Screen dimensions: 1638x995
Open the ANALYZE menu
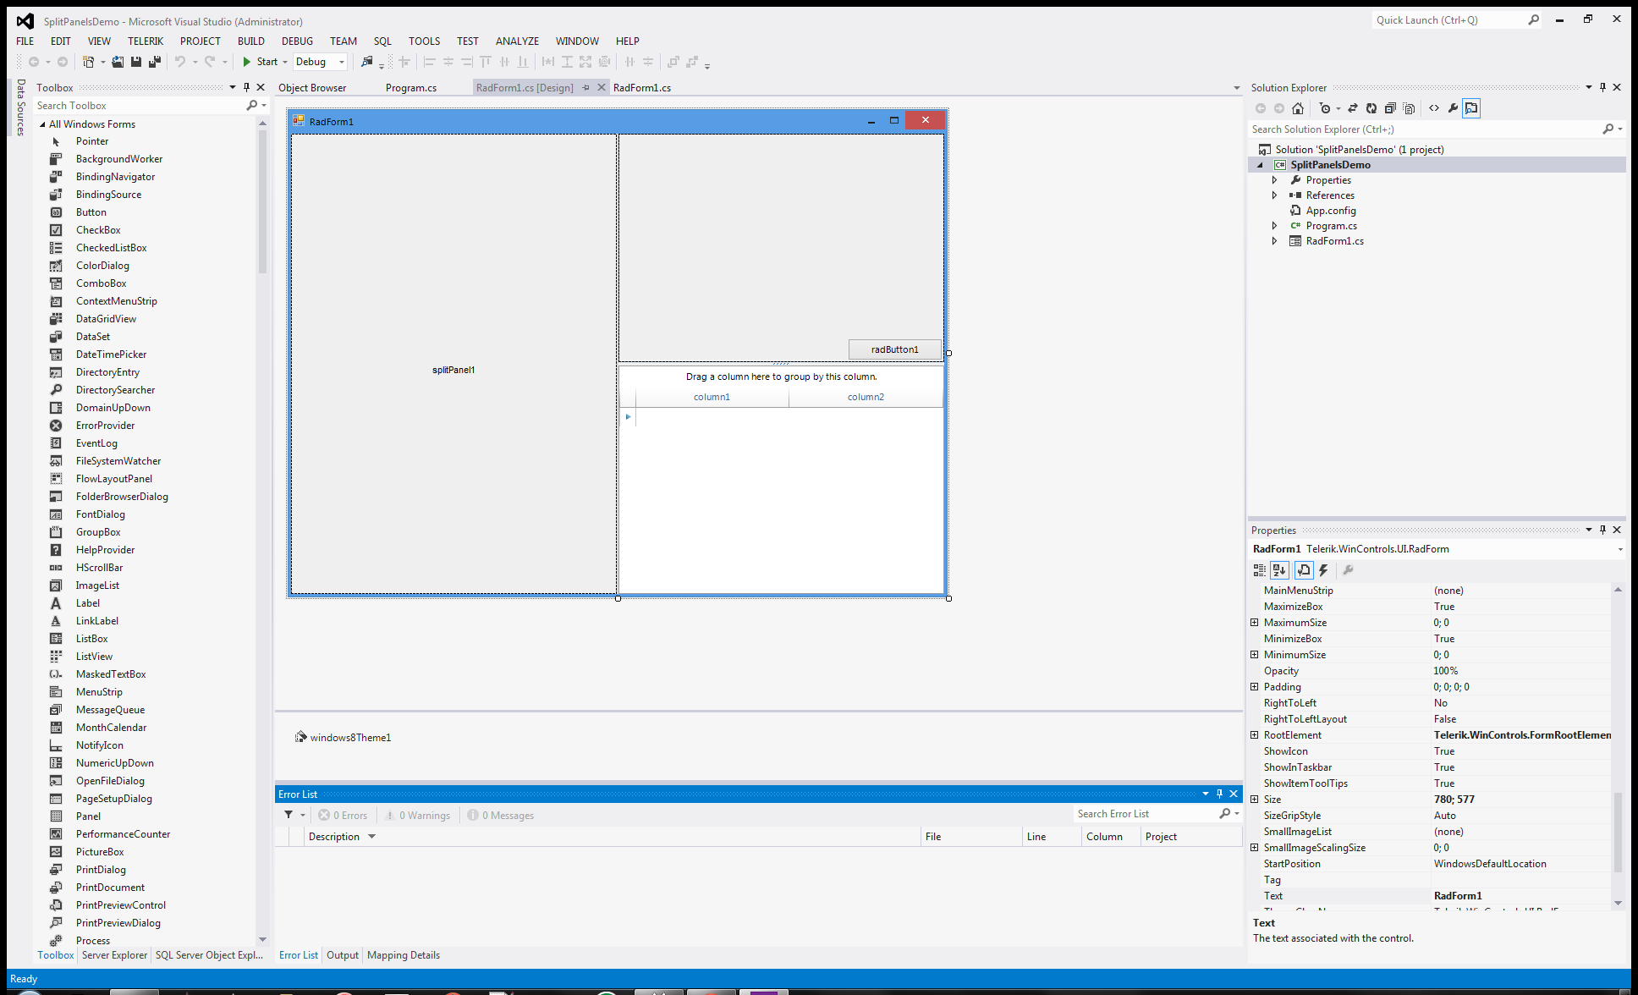(518, 41)
